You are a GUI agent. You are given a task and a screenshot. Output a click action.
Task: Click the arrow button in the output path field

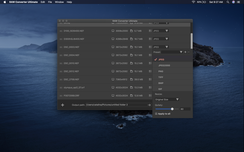[x=149, y=105]
